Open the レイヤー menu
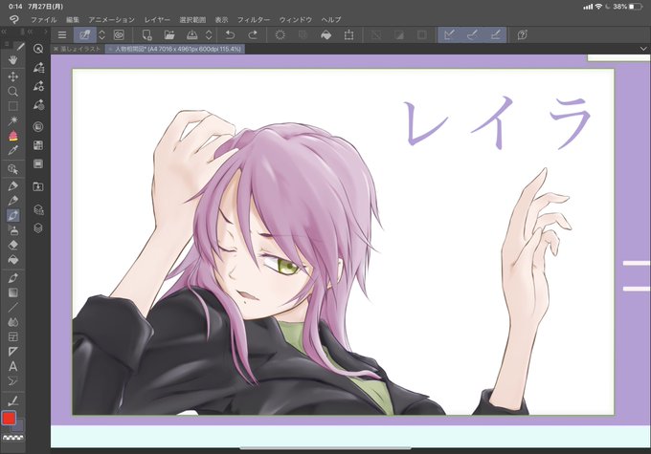Screen dimensions: 651x454 pos(157,19)
